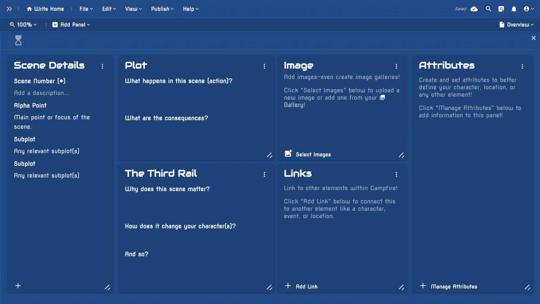Image resolution: width=540 pixels, height=304 pixels.
Task: Click the hourglass icon above Scene Details
Action: click(x=18, y=40)
